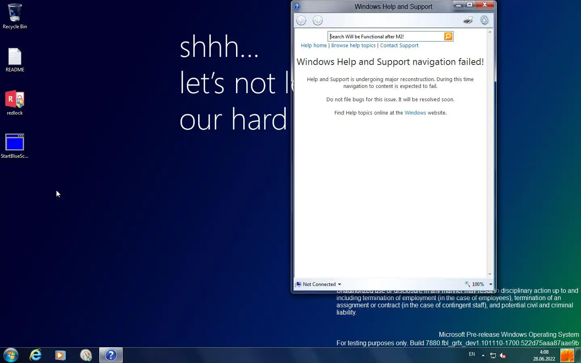
Task: Select the redlock desktop shortcut
Action: click(15, 103)
